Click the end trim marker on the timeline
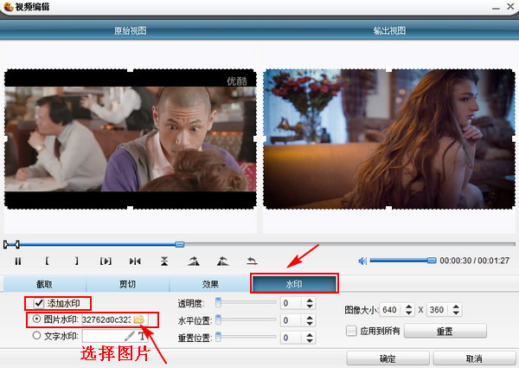Viewport: 519px width, 368px height. pyautogui.click(x=17, y=244)
